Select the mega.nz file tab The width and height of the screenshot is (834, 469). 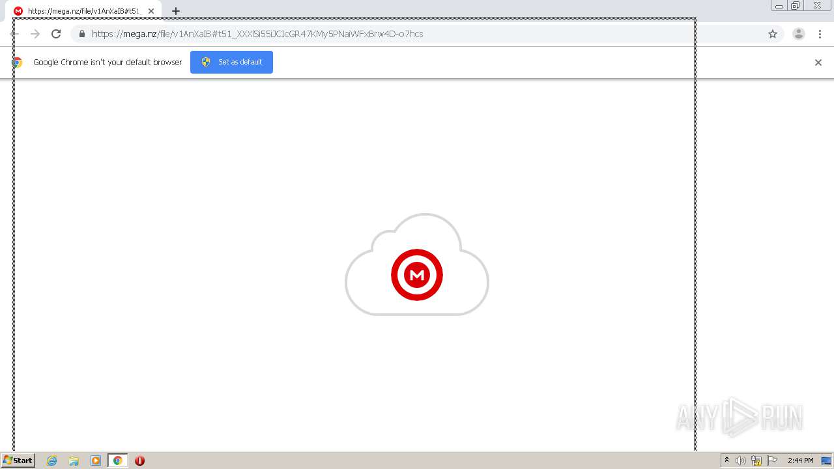pyautogui.click(x=83, y=11)
